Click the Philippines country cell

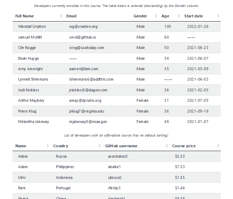[x=65, y=167]
